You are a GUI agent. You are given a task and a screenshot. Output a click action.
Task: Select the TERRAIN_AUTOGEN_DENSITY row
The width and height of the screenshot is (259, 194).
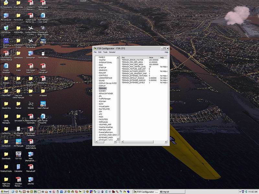point(134,71)
